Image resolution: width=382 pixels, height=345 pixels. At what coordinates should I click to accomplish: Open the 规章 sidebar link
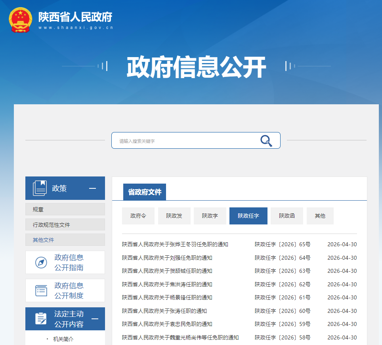pos(38,209)
